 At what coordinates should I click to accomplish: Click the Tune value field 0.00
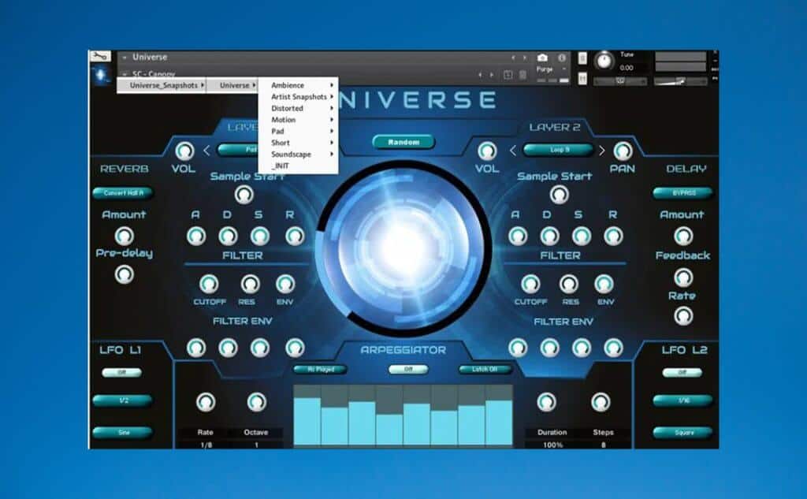[x=627, y=68]
